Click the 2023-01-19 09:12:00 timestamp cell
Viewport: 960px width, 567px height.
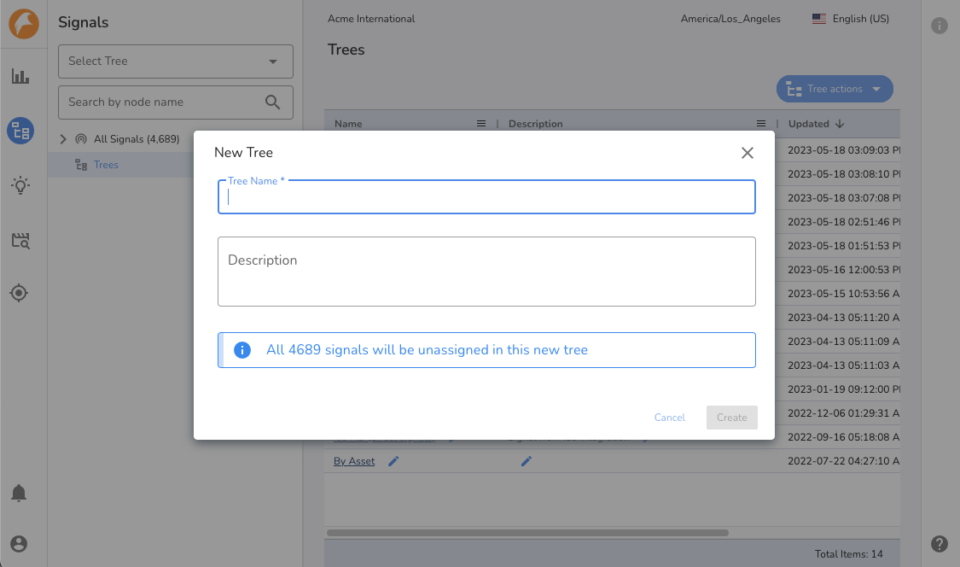(844, 389)
